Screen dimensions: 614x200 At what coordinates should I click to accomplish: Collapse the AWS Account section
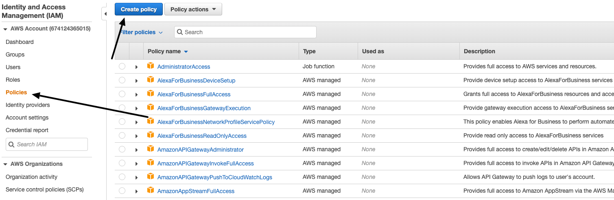click(6, 29)
